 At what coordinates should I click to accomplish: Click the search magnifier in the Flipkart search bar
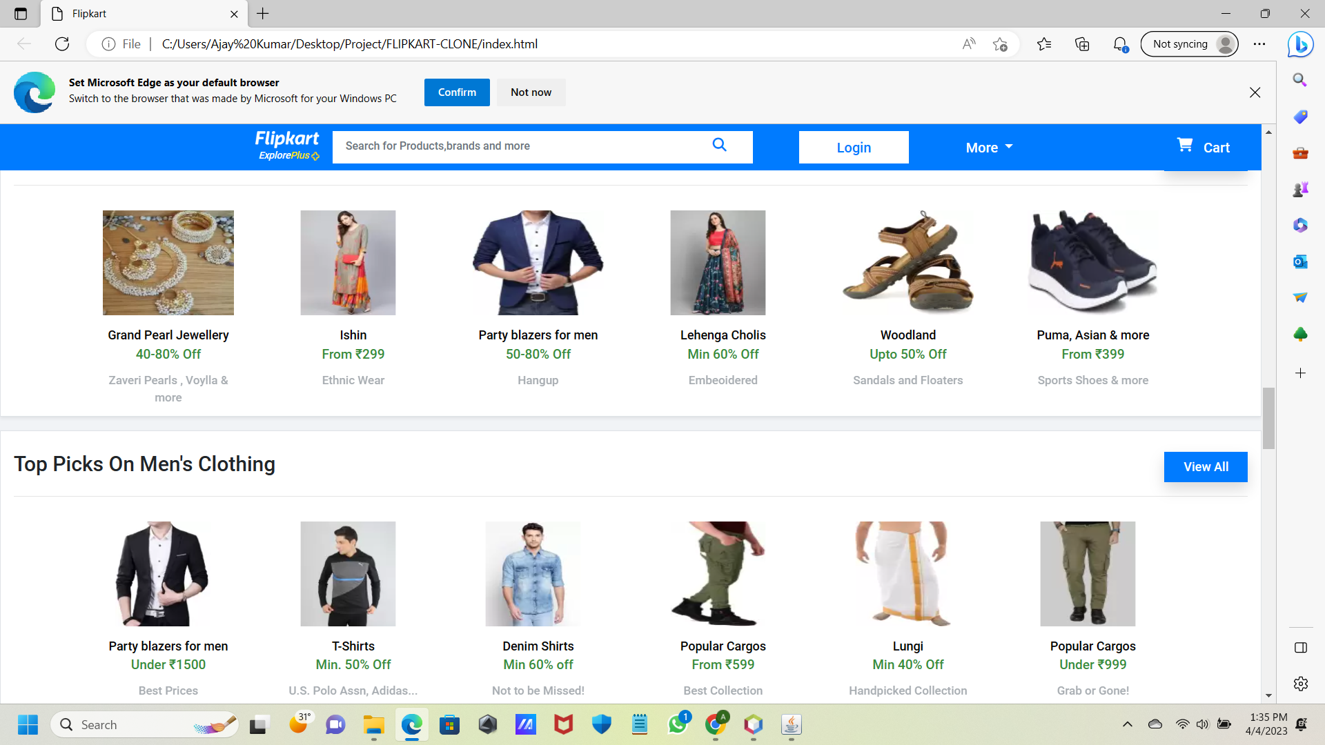[719, 146]
